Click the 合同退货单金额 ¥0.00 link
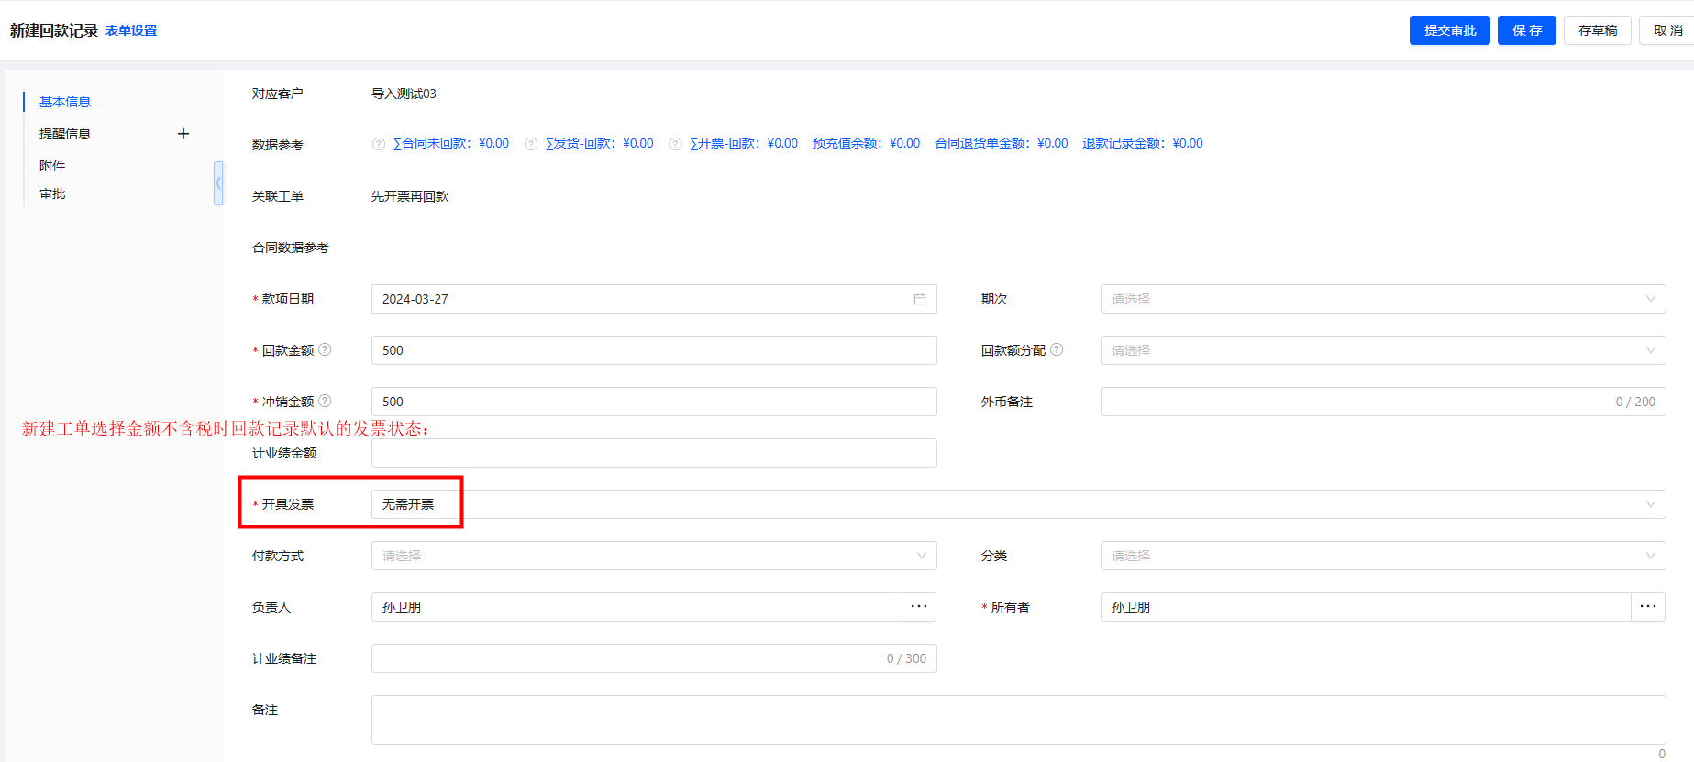Screen dimensions: 1694x762 [1002, 144]
